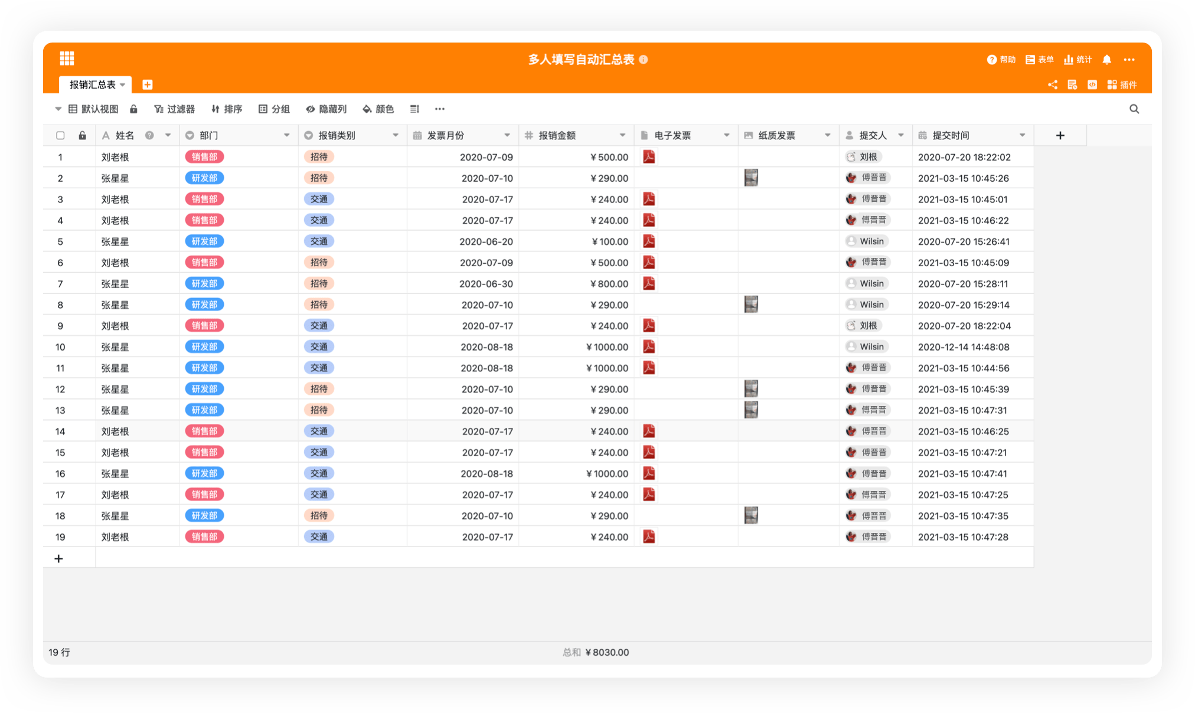Open paper invoice thumbnail in row 2

pos(750,178)
